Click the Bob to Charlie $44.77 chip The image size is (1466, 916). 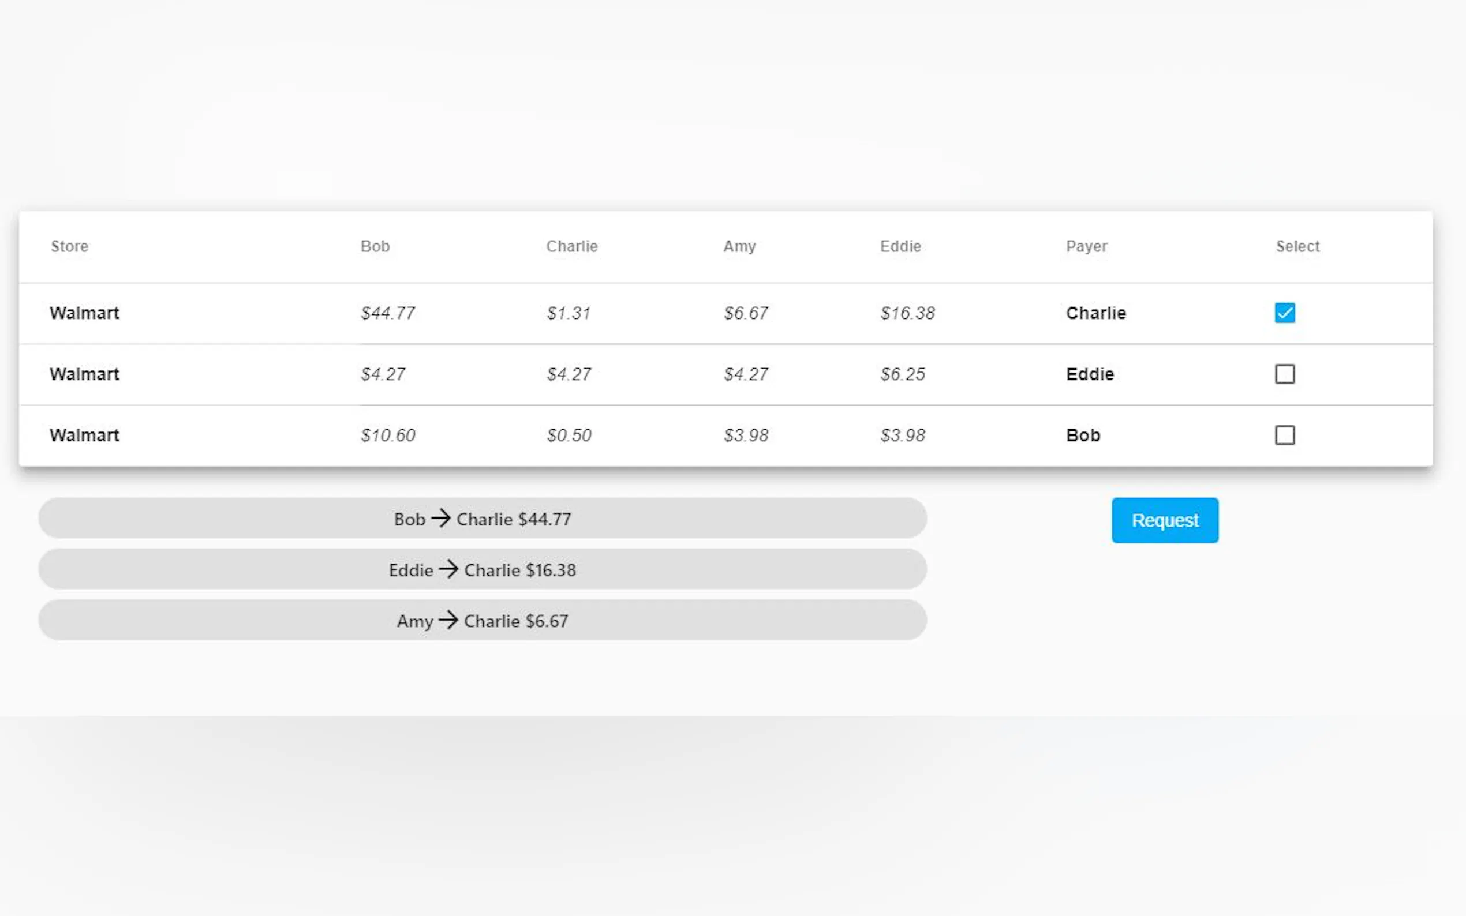[483, 519]
